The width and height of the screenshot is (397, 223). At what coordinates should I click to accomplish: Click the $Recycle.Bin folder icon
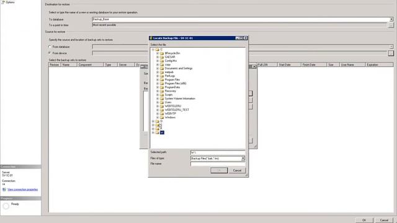pyautogui.click(x=162, y=53)
